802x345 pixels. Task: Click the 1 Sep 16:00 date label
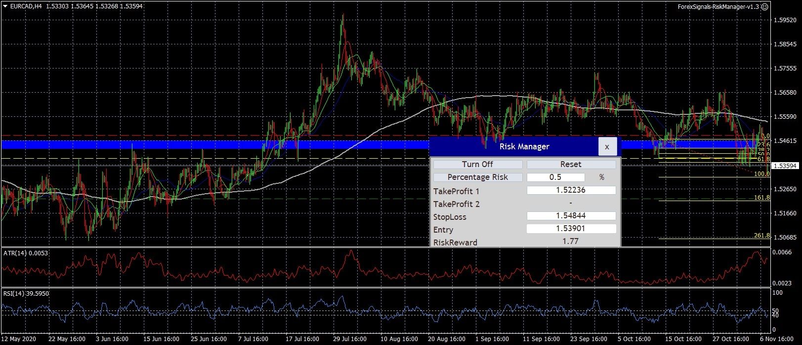492,340
